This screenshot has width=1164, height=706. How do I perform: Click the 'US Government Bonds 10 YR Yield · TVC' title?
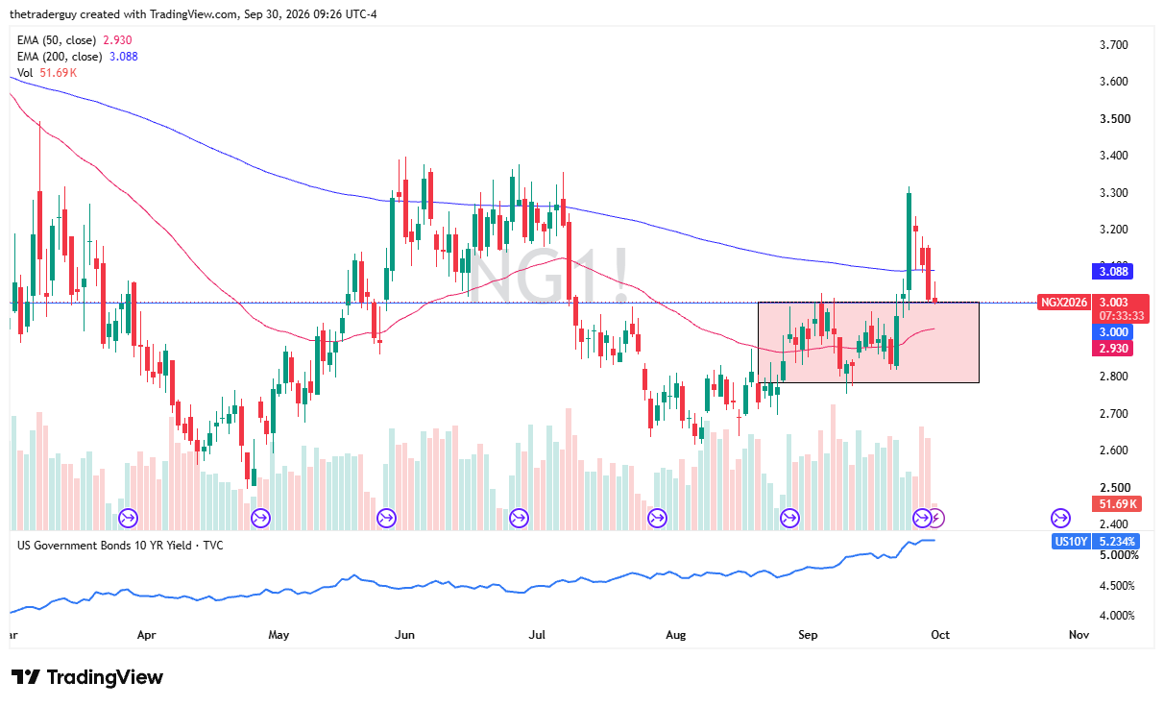pyautogui.click(x=120, y=546)
